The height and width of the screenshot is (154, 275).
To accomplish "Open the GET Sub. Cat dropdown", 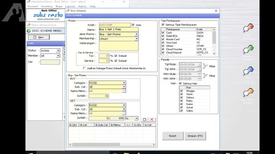I will (x=124, y=109).
